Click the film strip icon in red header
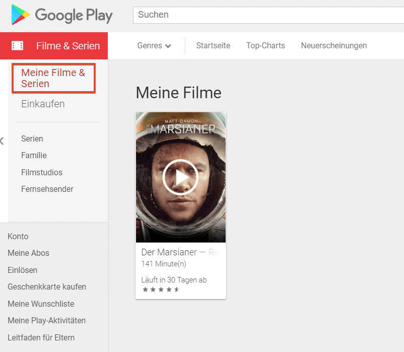The width and height of the screenshot is (404, 352). tap(17, 46)
